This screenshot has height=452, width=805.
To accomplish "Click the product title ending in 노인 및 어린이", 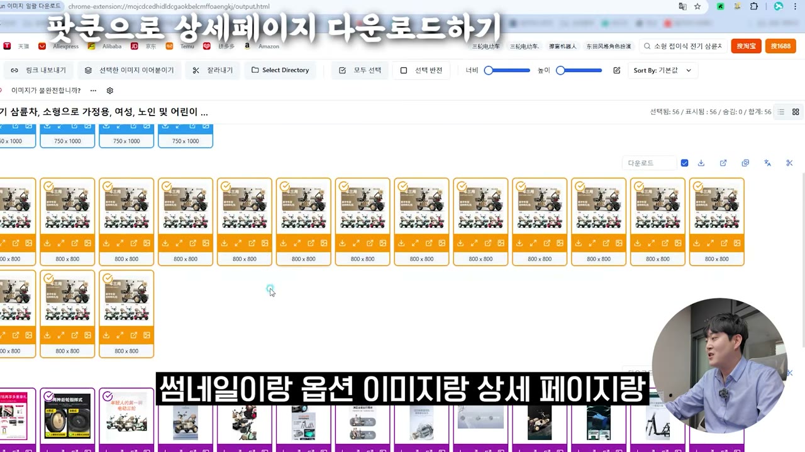I will click(104, 112).
